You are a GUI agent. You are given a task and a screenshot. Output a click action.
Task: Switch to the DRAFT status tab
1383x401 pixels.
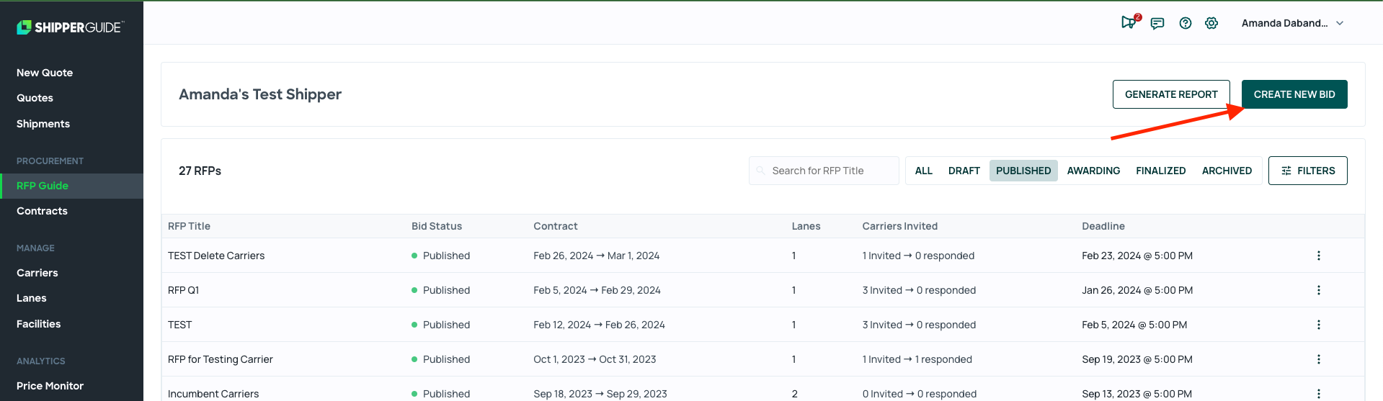point(964,171)
